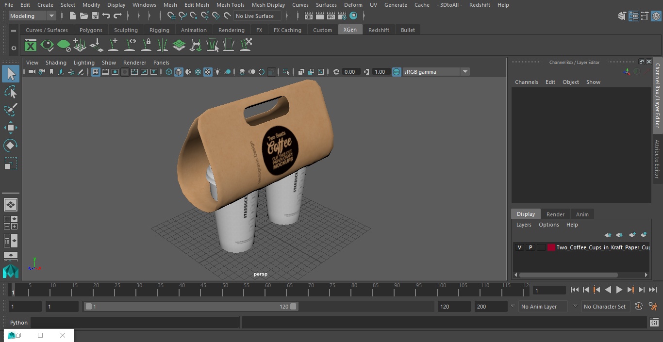Click Move Layer Up icon in Layer Editor
663x342 pixels.
[x=608, y=235]
